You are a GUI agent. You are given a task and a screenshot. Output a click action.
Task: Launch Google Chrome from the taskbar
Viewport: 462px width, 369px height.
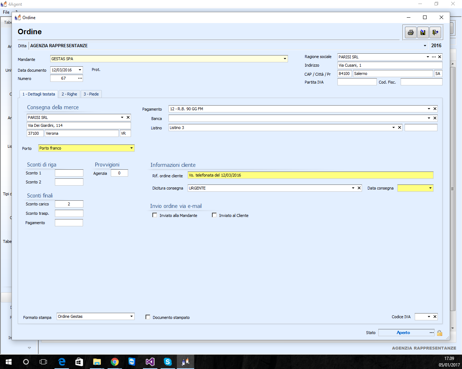[115, 362]
